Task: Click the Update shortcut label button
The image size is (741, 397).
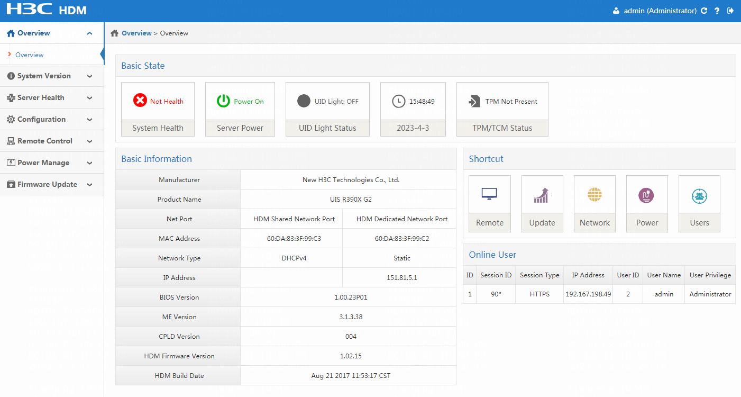Action: 542,223
